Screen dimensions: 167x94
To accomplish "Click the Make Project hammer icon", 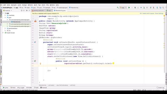I will tap(118, 8).
